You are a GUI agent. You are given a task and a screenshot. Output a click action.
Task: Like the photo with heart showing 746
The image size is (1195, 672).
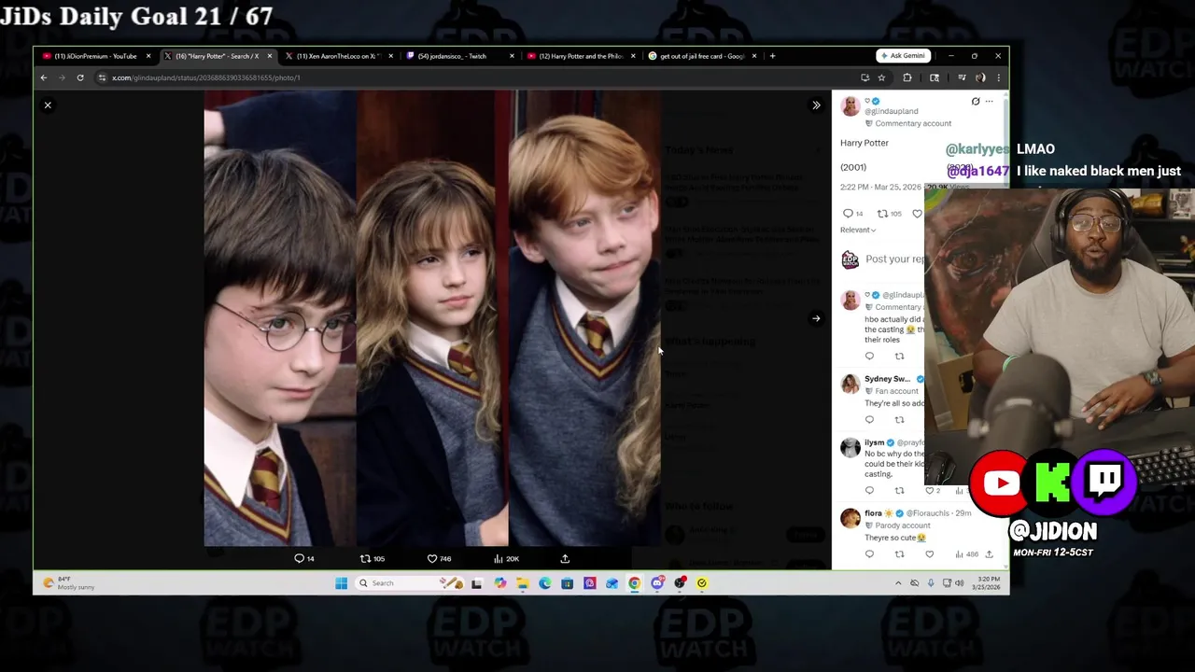432,558
